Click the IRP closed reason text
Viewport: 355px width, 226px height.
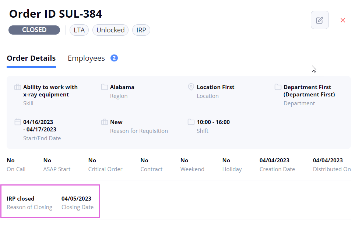click(21, 199)
